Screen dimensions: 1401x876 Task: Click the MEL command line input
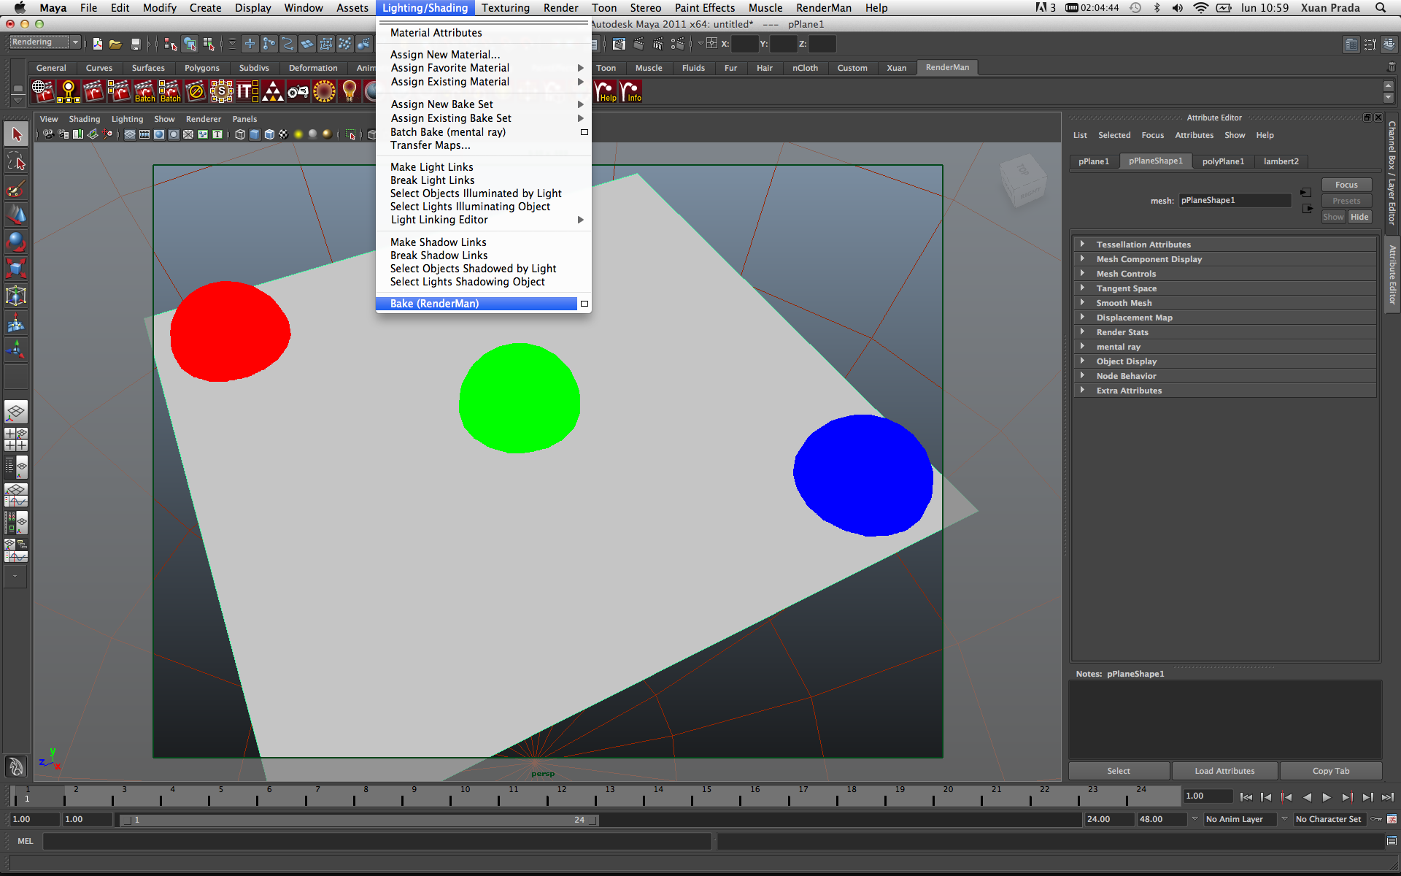[377, 841]
